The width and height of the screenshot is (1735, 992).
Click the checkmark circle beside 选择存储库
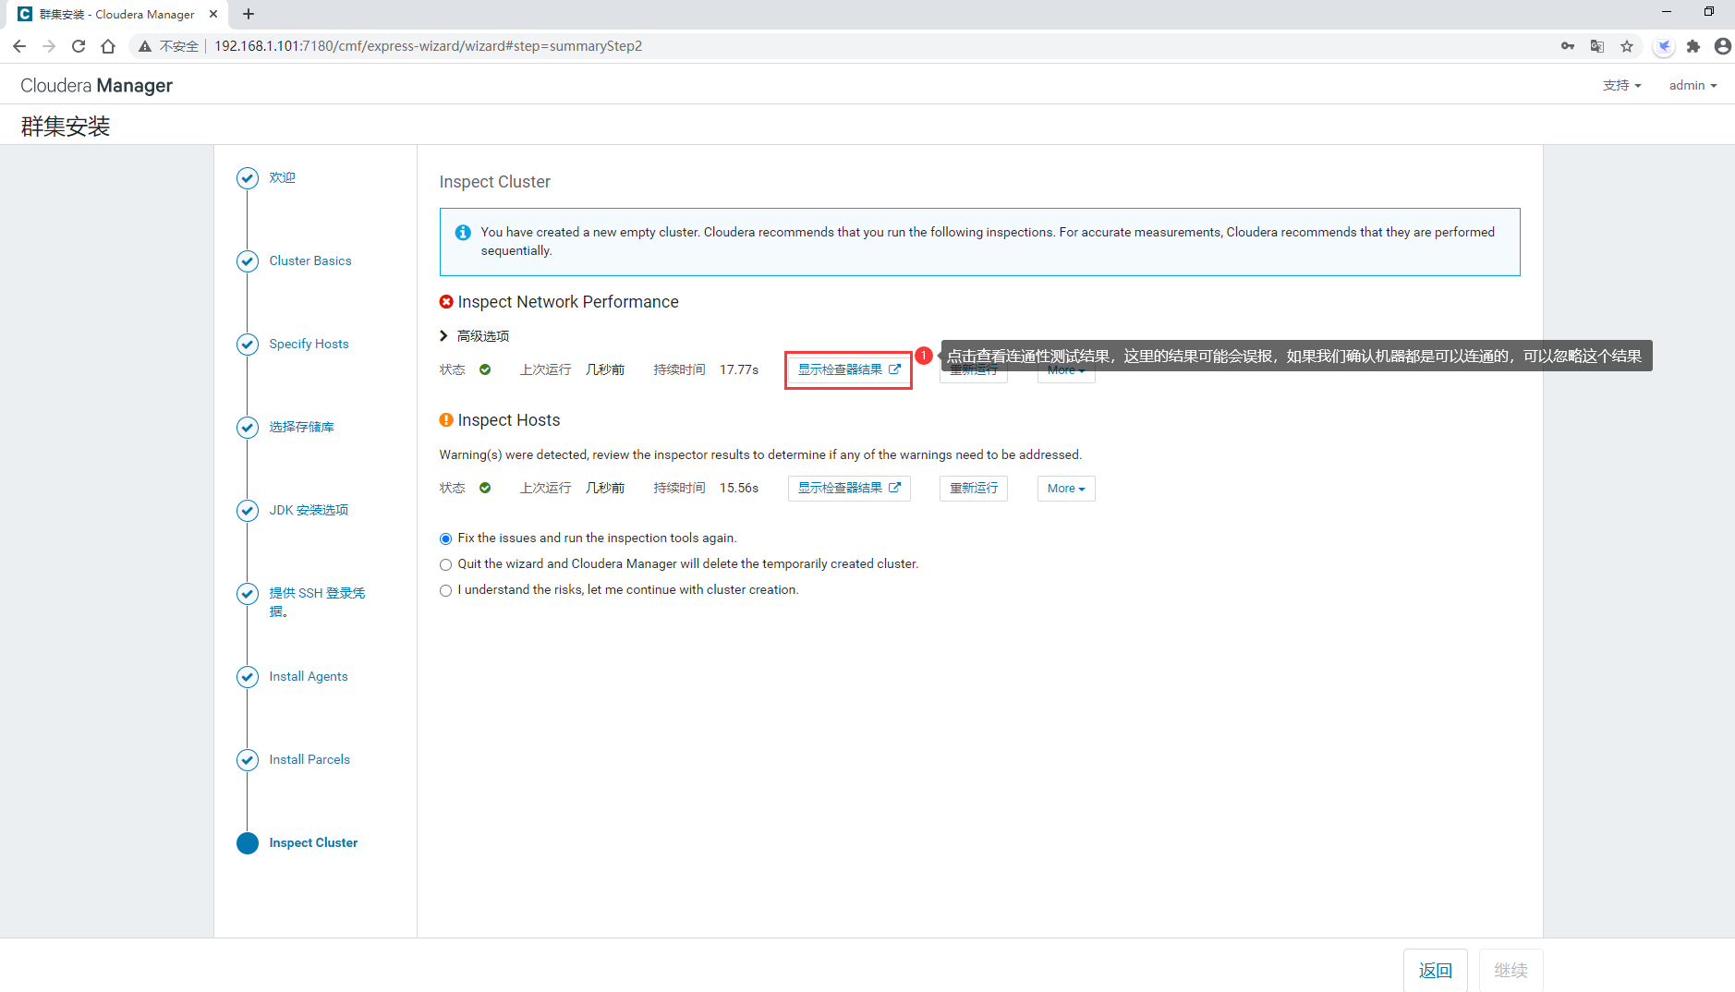pyautogui.click(x=248, y=427)
